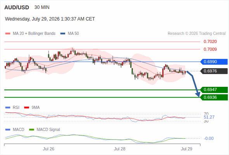
Task: Click the MA 20 + Bollinger Bands legend swatch
Action: [8, 34]
